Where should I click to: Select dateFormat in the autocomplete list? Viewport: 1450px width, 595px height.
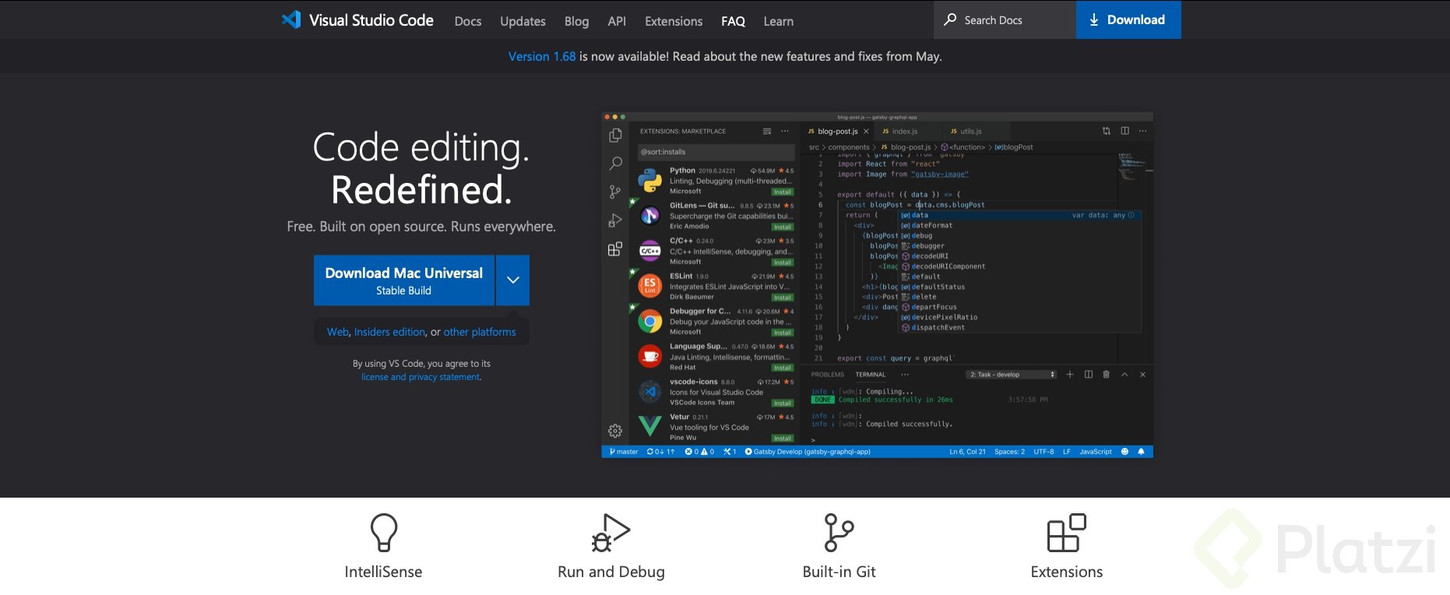pyautogui.click(x=931, y=225)
